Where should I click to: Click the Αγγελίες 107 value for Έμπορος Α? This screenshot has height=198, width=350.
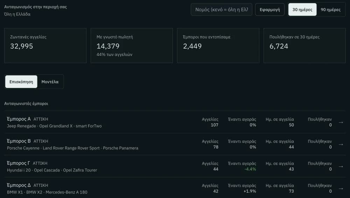click(215, 125)
